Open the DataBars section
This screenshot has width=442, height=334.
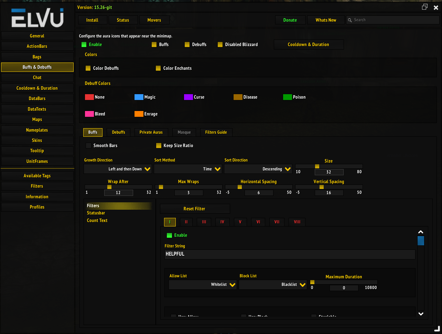(37, 98)
